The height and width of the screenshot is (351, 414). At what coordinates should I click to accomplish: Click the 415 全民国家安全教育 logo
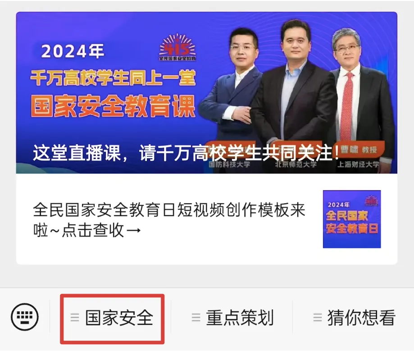[x=177, y=48]
